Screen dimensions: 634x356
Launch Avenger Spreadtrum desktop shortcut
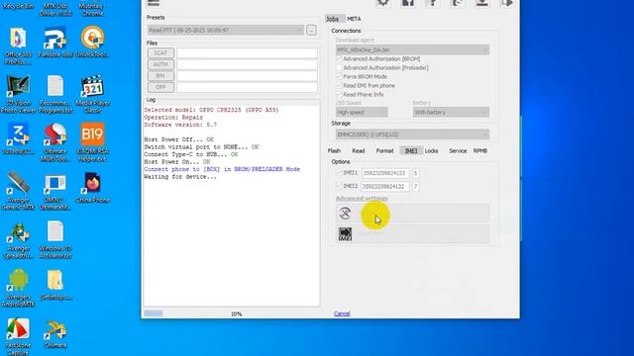pyautogui.click(x=18, y=241)
